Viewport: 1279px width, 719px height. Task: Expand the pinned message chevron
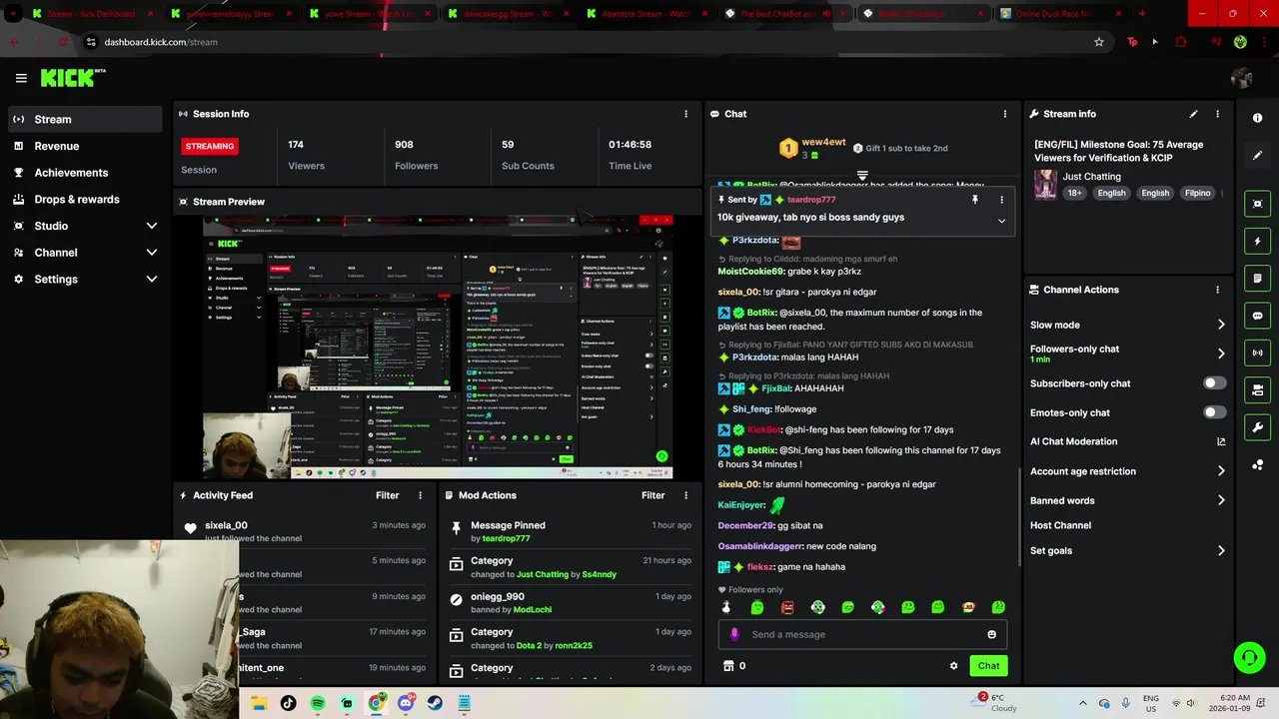[x=1001, y=221]
